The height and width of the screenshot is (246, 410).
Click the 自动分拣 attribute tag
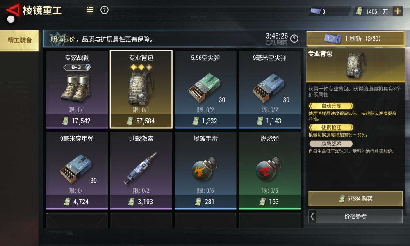click(331, 106)
